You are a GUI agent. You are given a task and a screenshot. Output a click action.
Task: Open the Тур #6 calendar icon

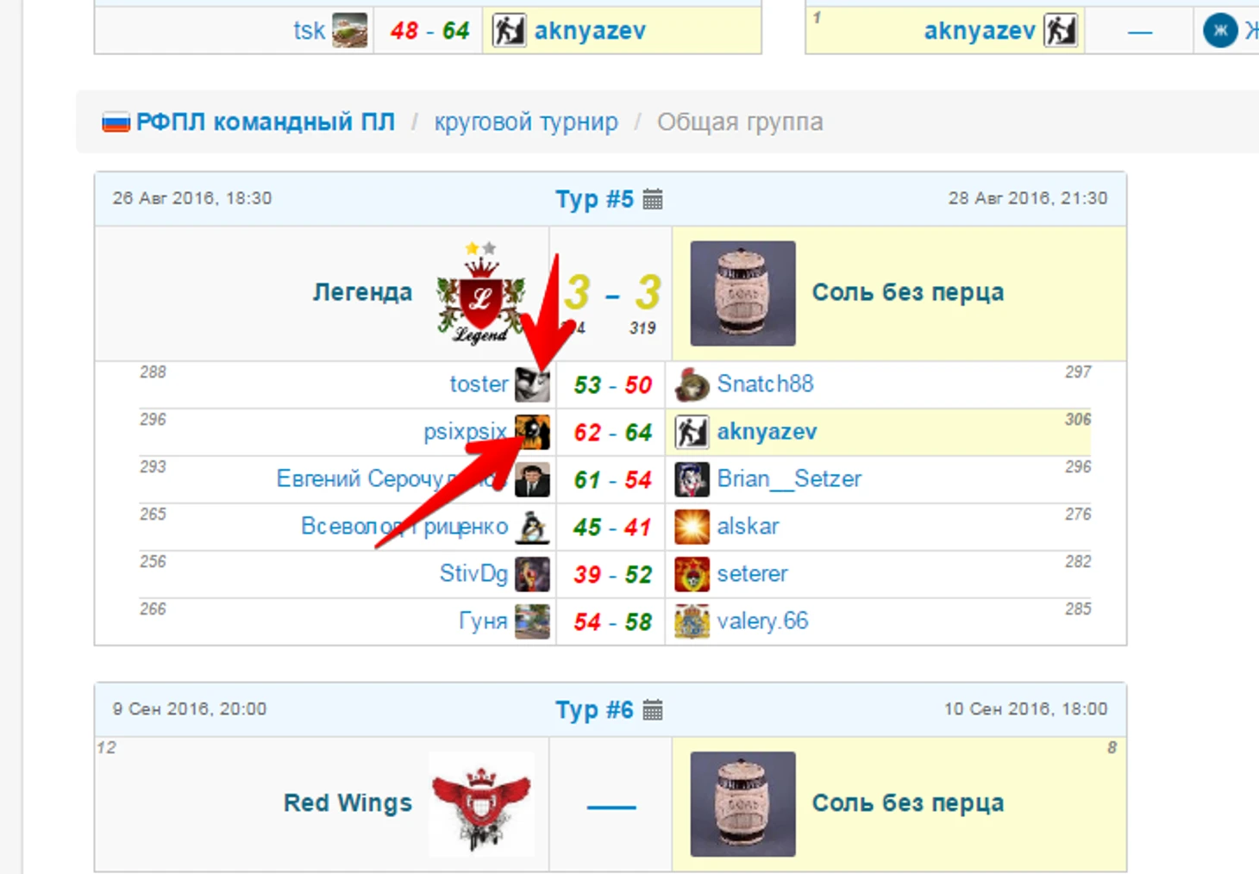click(653, 710)
